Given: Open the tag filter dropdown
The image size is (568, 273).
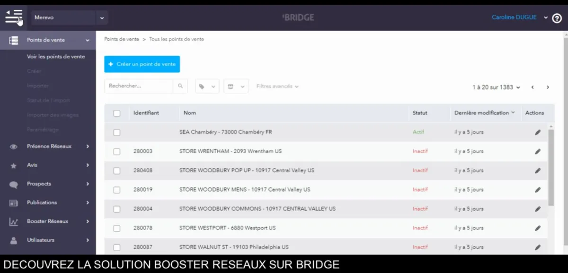Looking at the screenshot, I should (x=207, y=87).
